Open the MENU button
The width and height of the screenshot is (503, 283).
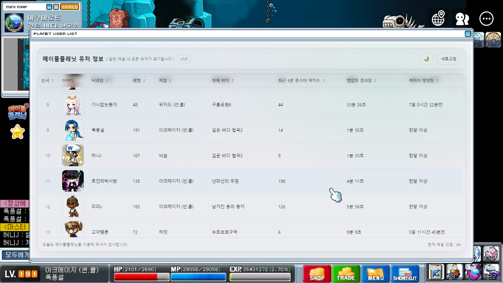click(376, 274)
